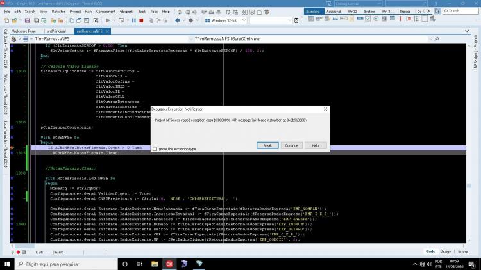Image resolution: width=481 pixels, height=270 pixels.
Task: Click the Open file toolbar icon
Action: tap(14, 20)
